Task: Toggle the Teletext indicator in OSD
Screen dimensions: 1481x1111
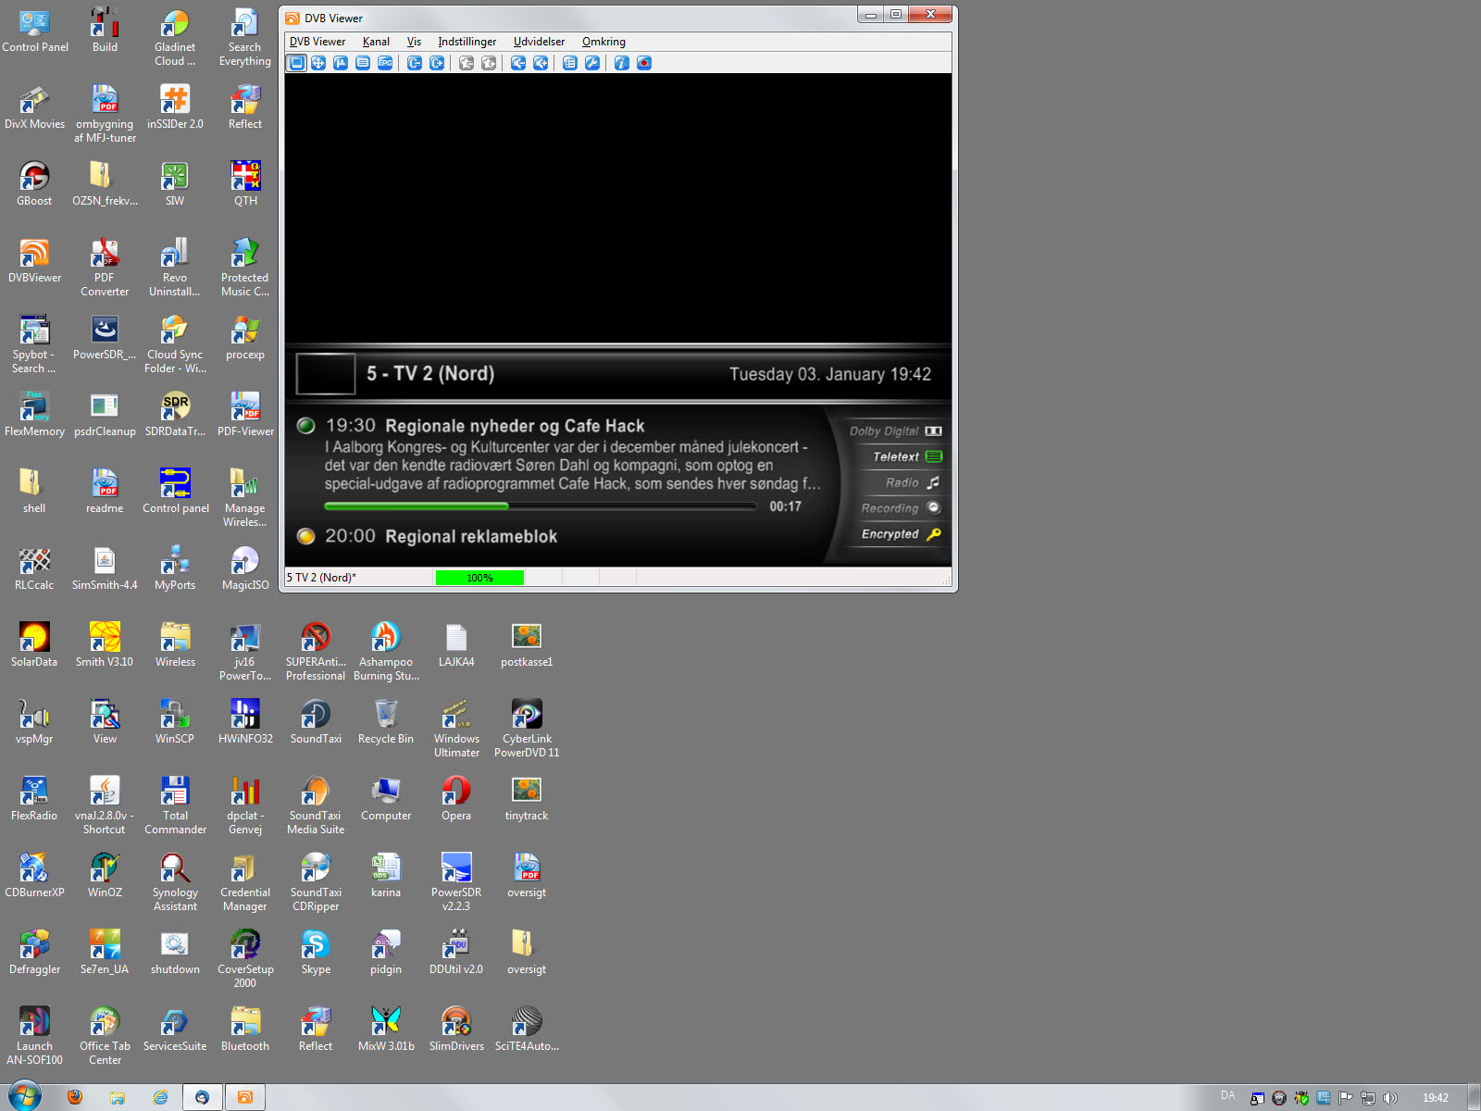Action: (906, 456)
